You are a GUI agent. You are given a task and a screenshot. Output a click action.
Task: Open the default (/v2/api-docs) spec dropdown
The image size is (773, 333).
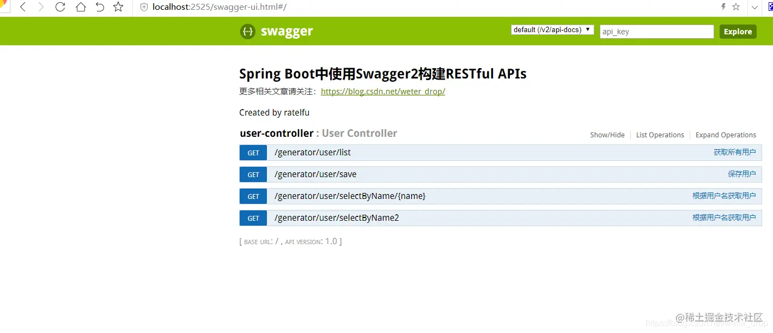pos(552,30)
